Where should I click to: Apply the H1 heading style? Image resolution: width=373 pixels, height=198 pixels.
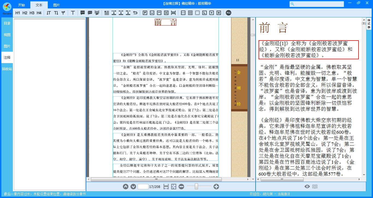[18, 13]
